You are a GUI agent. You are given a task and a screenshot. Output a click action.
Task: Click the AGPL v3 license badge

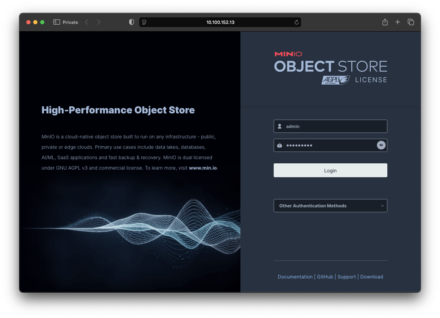pos(335,79)
